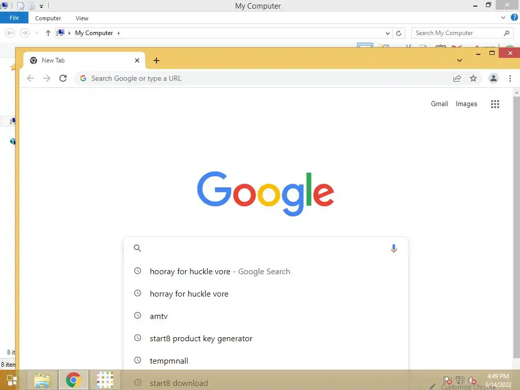The image size is (520, 390).
Task: Open the Chrome profile avatar menu
Action: pyautogui.click(x=494, y=78)
